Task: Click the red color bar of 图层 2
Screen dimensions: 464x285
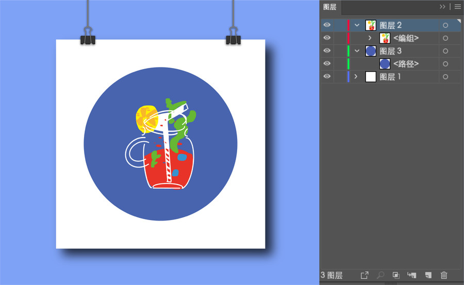Action: click(x=349, y=25)
